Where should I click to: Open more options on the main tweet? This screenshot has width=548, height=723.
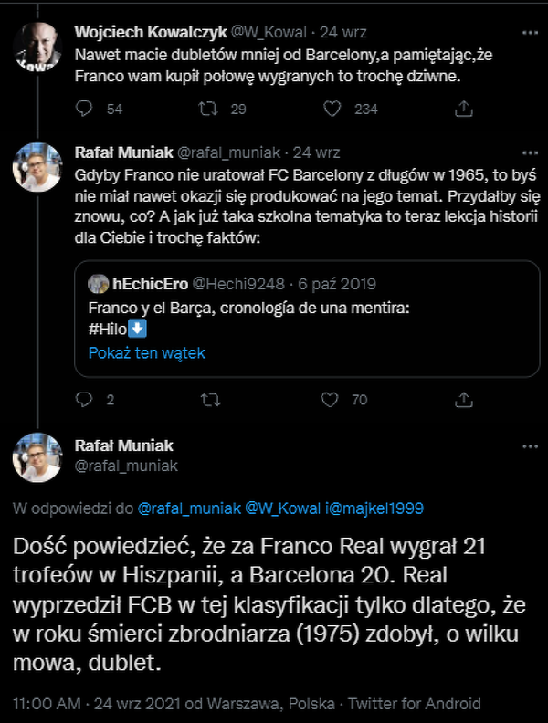coord(529,446)
